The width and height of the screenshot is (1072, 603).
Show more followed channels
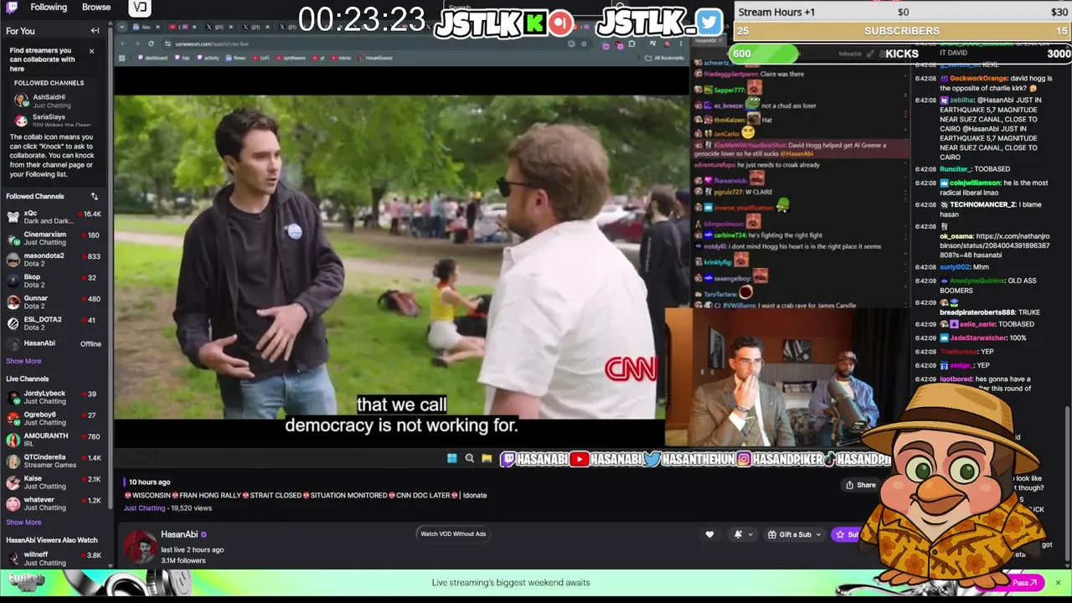23,361
